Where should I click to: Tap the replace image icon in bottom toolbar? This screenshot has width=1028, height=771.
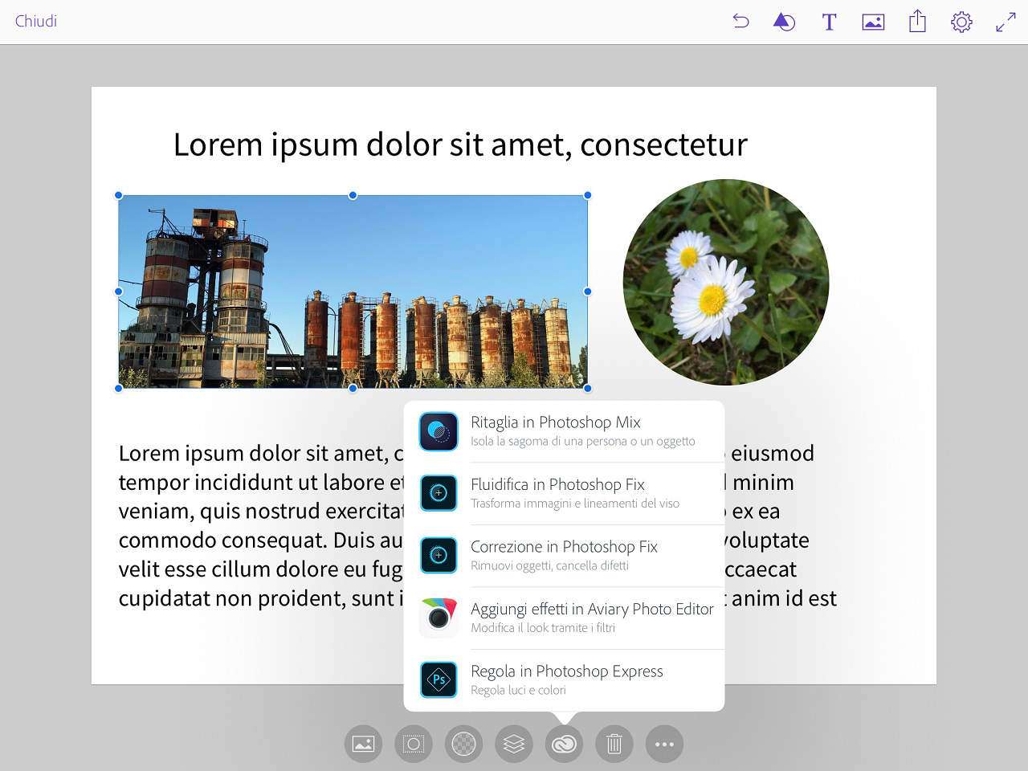tap(363, 744)
